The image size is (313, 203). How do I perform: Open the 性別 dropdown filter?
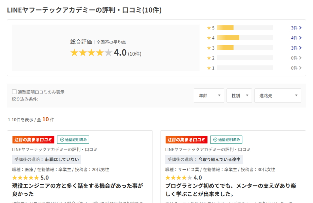point(239,96)
